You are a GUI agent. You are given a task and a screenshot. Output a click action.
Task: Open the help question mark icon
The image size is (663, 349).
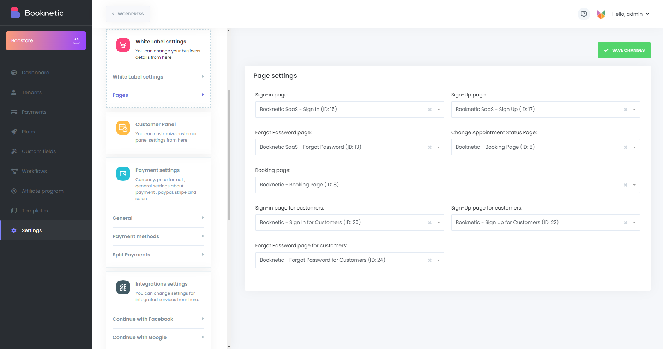click(584, 14)
